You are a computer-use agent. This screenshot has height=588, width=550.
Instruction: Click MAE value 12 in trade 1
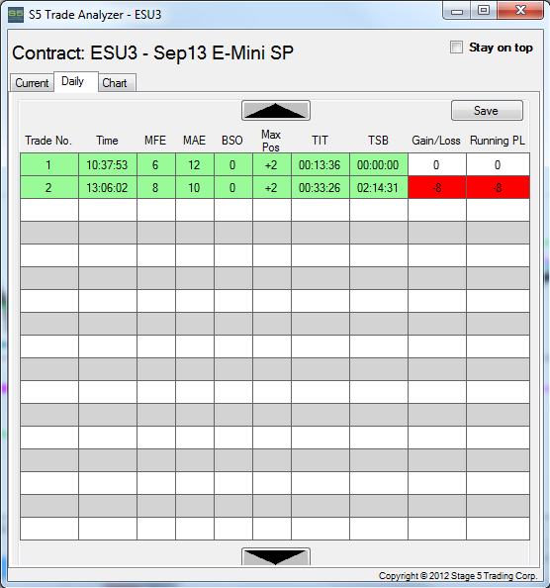pyautogui.click(x=195, y=164)
